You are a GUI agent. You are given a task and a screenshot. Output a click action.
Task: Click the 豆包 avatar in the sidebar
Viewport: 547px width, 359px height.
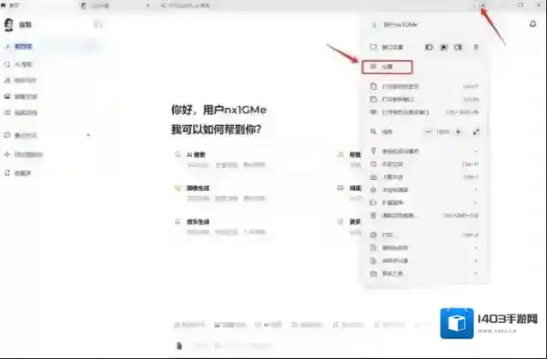click(x=9, y=25)
